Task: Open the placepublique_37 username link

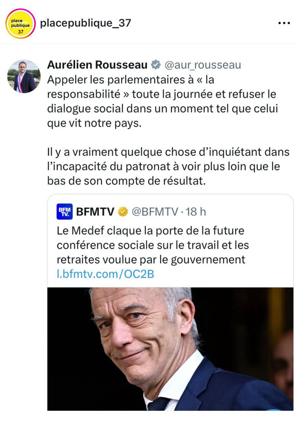Action: 86,23
